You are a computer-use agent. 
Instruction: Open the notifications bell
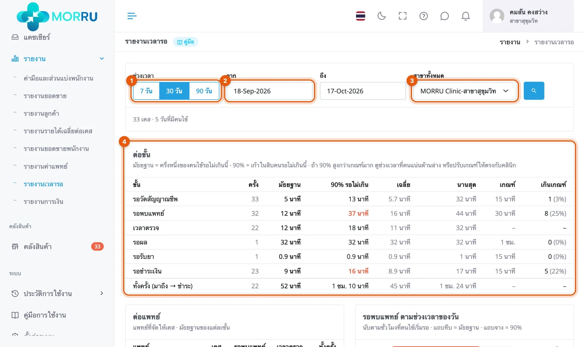[x=465, y=16]
